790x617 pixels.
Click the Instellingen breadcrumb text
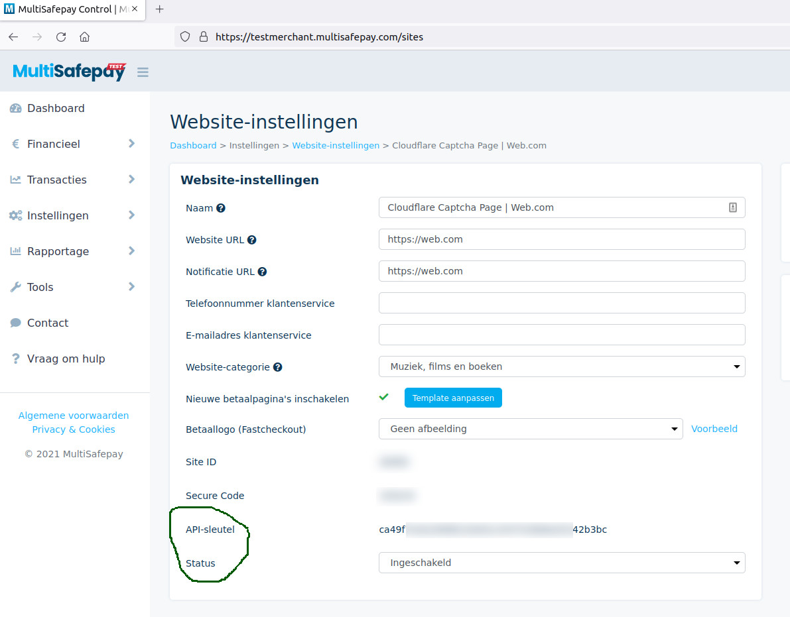254,145
